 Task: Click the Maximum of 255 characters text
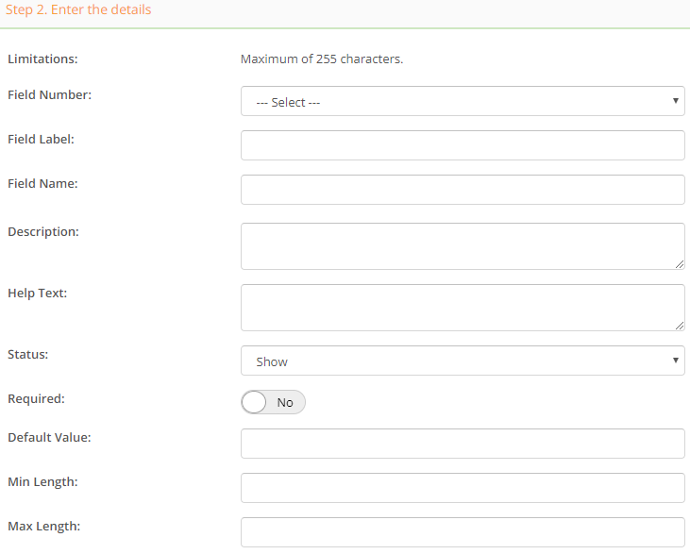pyautogui.click(x=322, y=59)
